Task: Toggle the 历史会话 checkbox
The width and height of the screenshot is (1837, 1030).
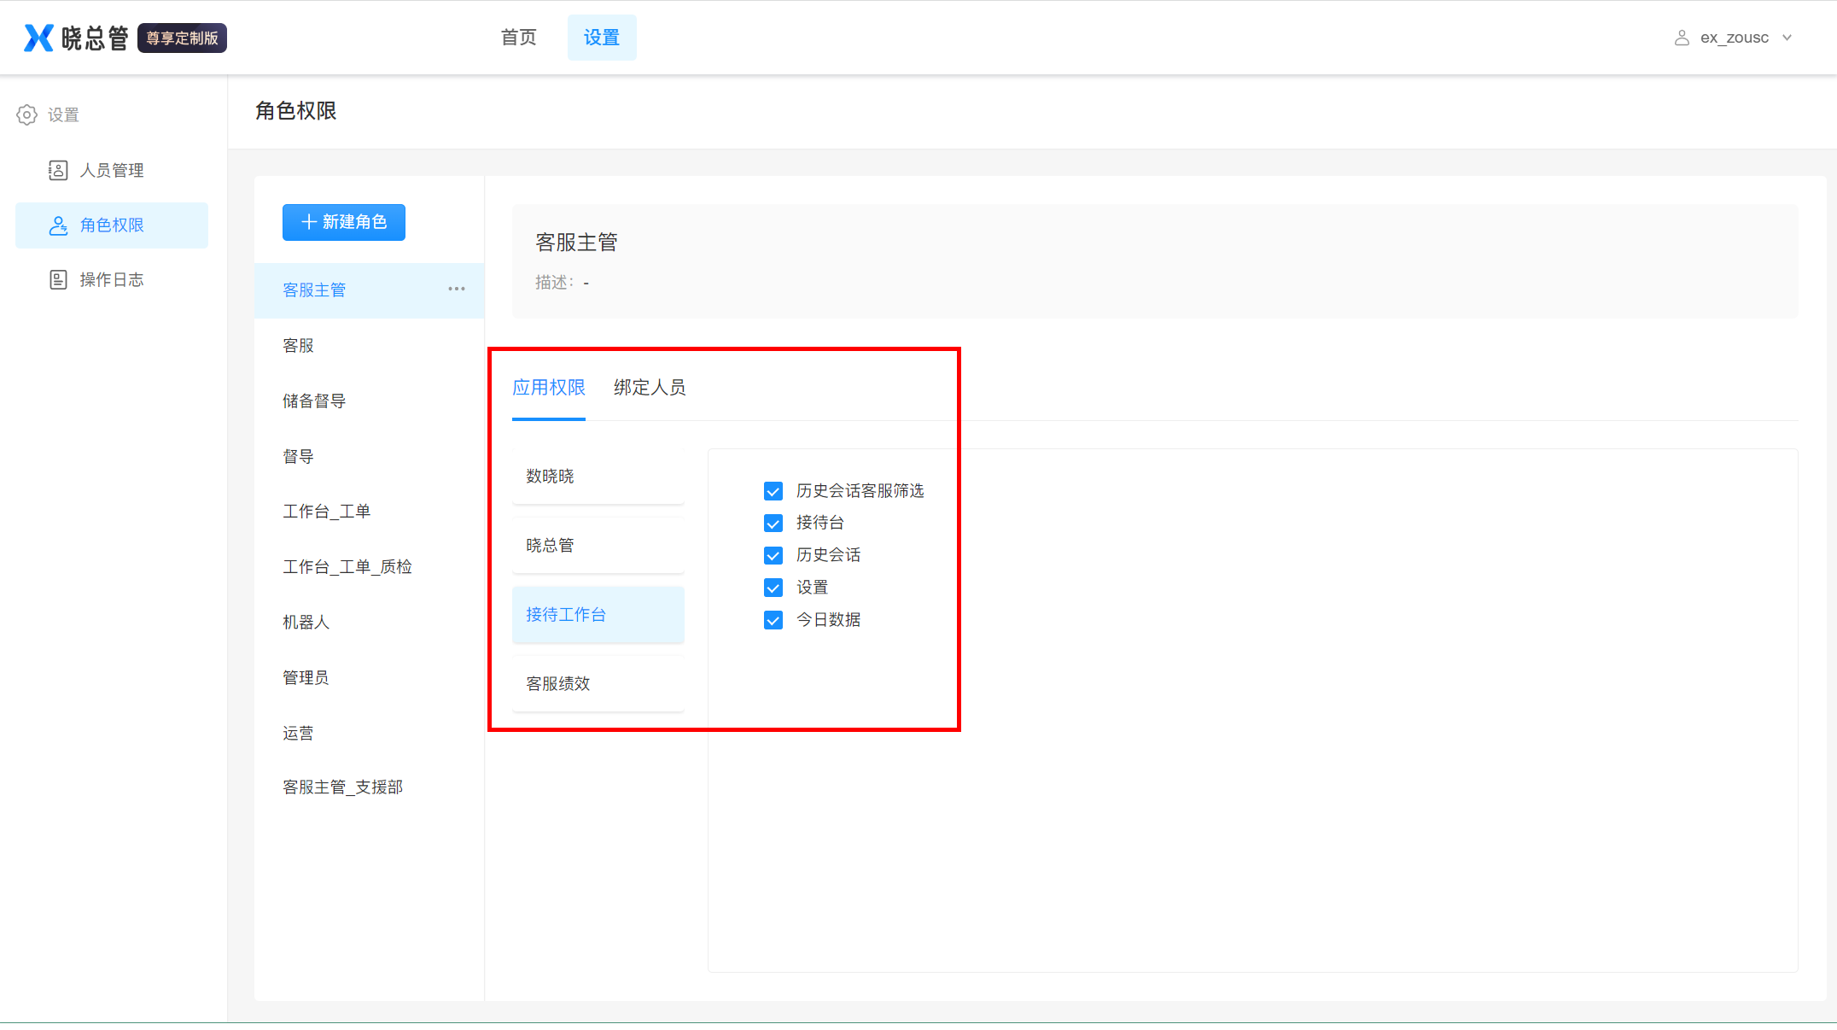Action: pos(773,555)
